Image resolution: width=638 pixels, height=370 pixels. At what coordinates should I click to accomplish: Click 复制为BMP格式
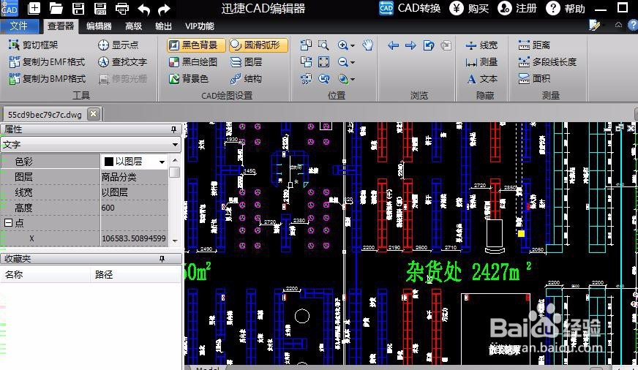(x=48, y=78)
